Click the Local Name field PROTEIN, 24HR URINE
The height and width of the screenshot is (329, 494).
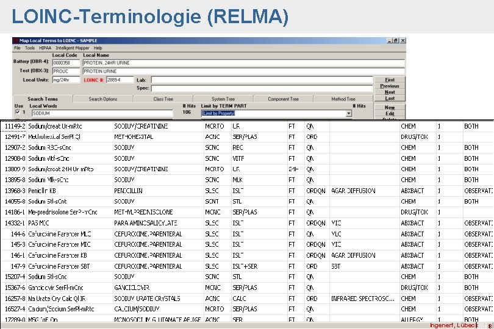tap(243, 63)
